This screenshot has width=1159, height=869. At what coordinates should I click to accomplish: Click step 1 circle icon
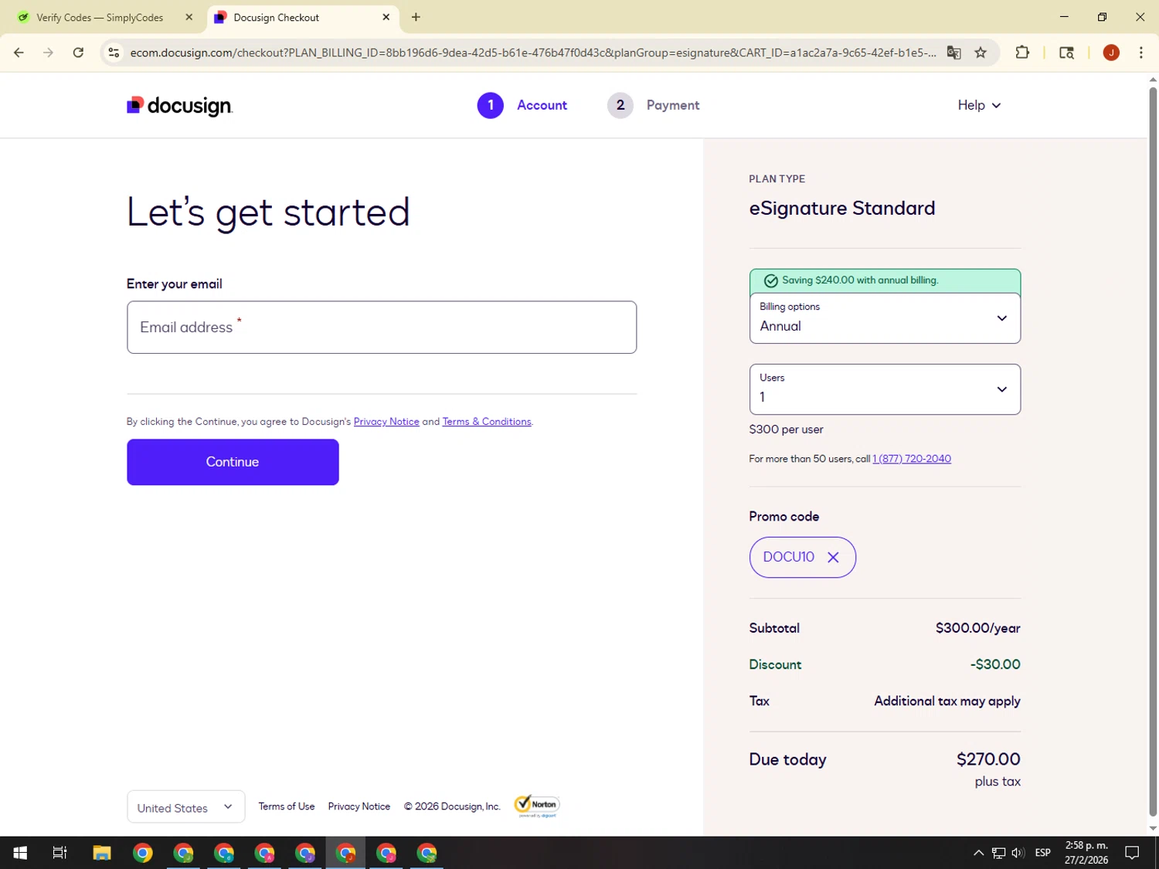[x=490, y=105]
